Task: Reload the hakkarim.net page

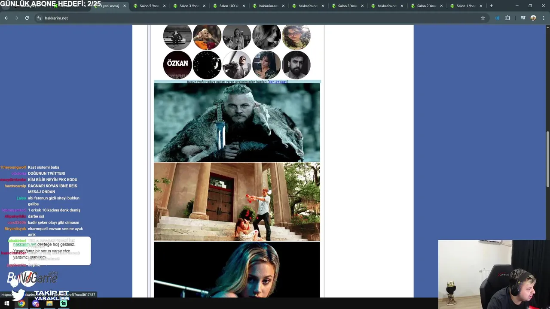Action: [x=27, y=18]
